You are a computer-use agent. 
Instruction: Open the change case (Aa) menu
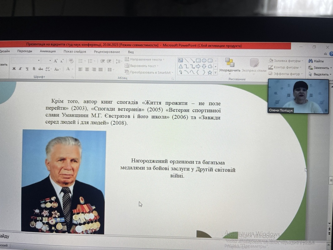57,69
